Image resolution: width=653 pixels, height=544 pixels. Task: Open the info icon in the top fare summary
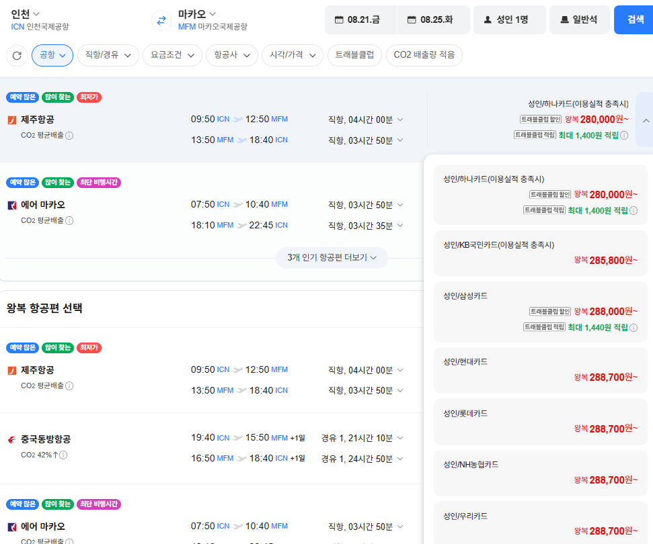click(x=624, y=136)
